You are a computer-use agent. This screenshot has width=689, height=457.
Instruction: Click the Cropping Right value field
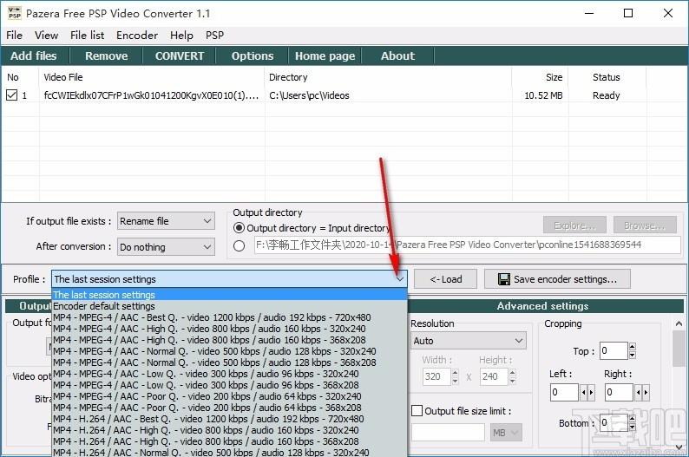(x=619, y=392)
